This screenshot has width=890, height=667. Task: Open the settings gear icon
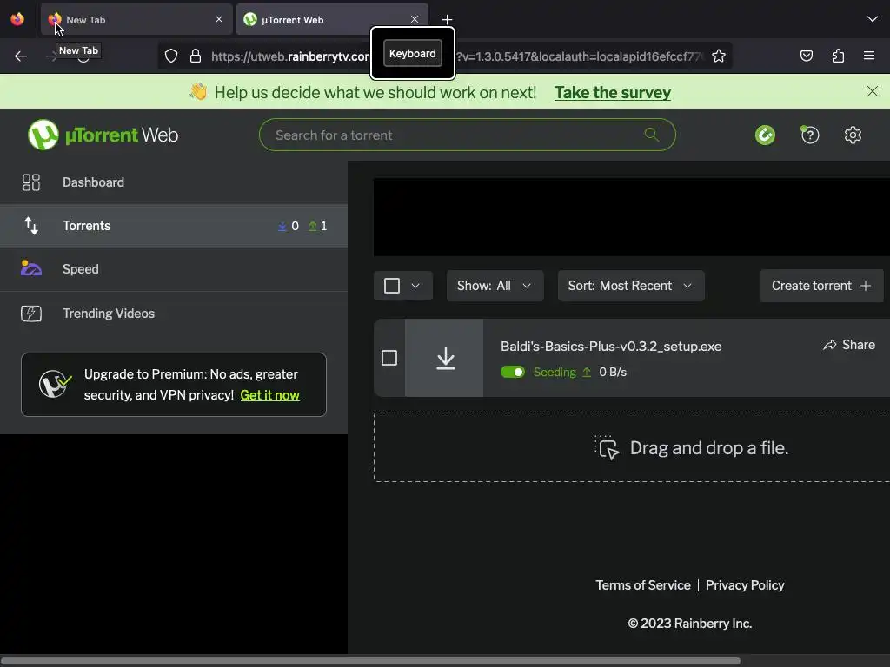coord(853,135)
